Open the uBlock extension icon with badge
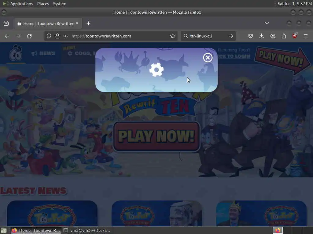This screenshot has height=234, width=313. tap(295, 36)
